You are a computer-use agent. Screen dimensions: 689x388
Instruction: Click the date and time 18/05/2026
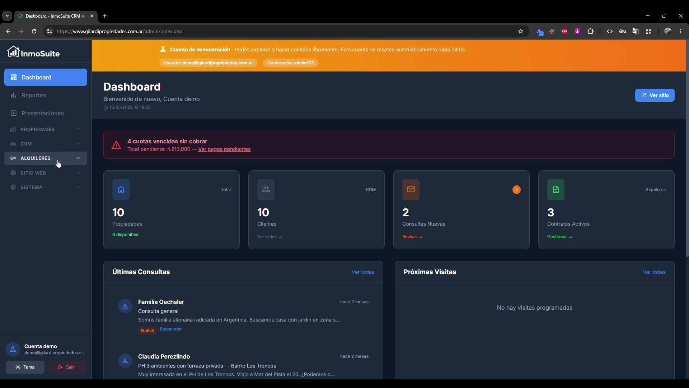pyautogui.click(x=130, y=107)
